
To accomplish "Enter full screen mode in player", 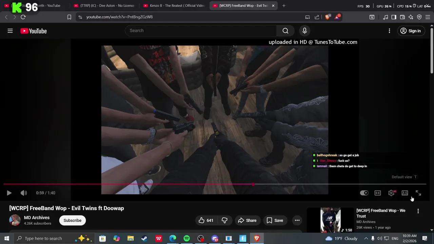I will 418,193.
